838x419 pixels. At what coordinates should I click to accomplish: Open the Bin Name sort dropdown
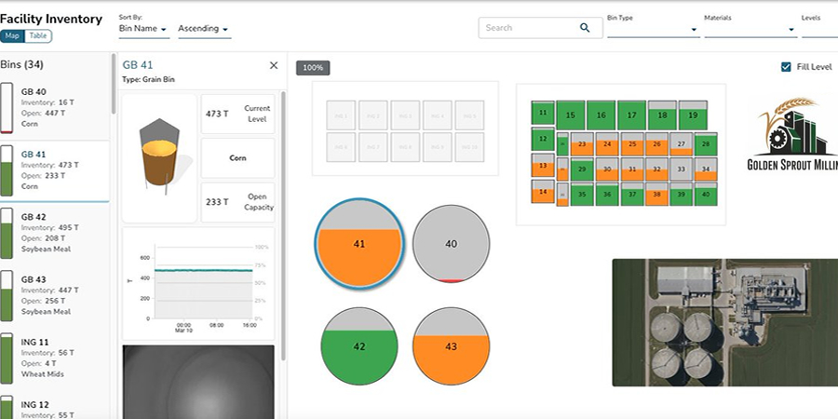tap(143, 29)
